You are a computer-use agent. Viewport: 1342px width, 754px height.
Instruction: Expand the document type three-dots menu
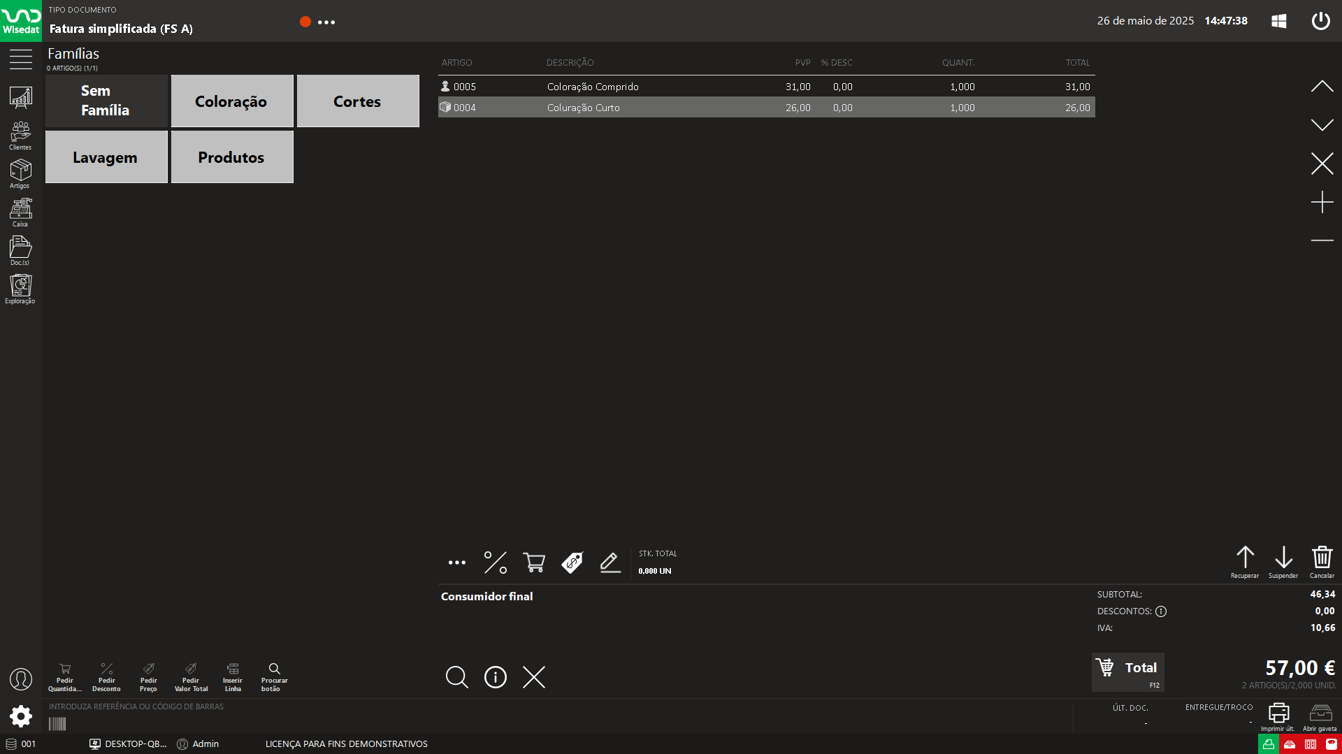[x=326, y=22]
